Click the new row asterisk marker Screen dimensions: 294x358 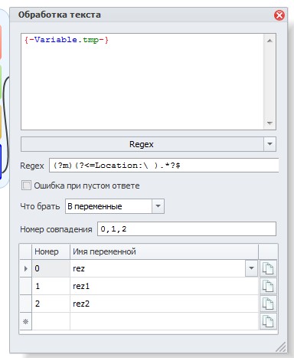(25, 321)
